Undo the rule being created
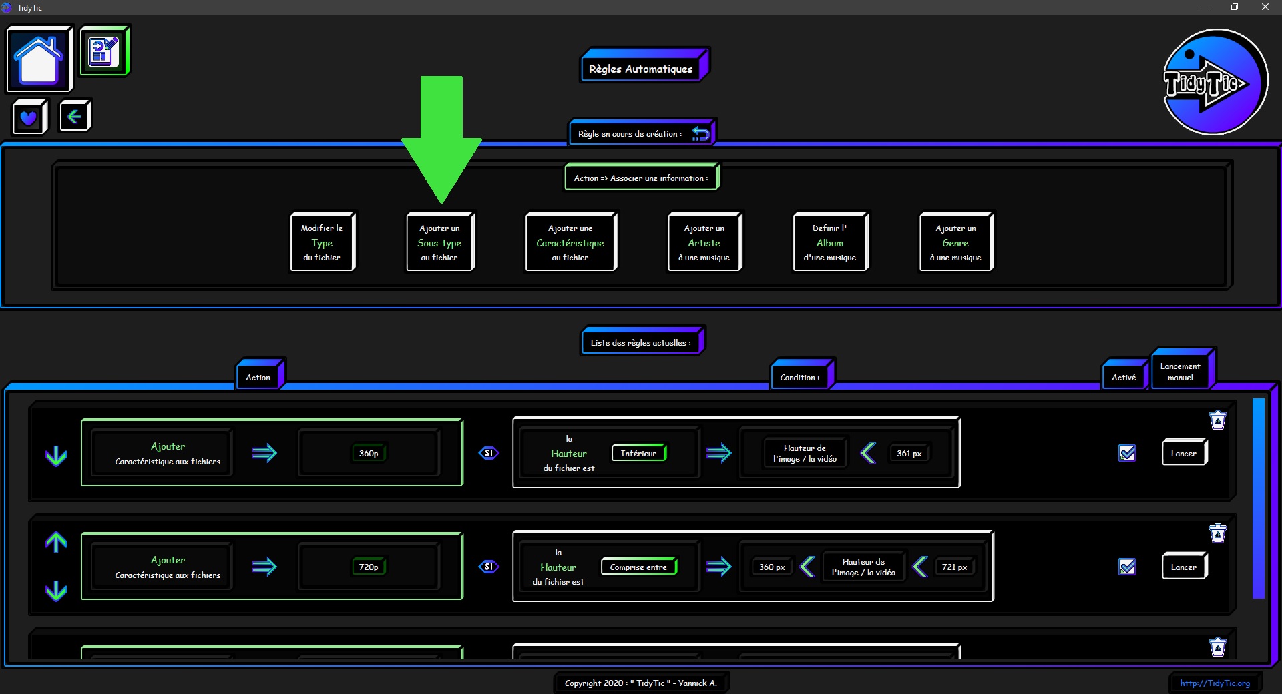Viewport: 1282px width, 694px height. click(700, 134)
